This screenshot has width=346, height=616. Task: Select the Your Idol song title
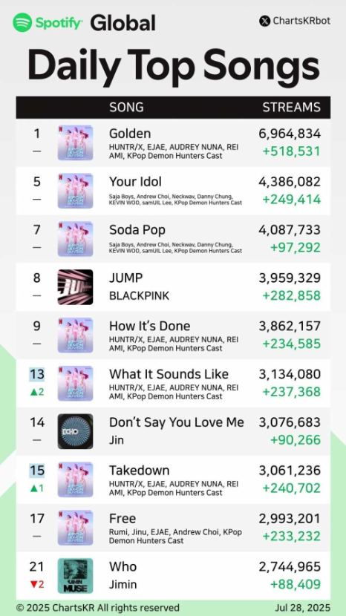click(135, 182)
